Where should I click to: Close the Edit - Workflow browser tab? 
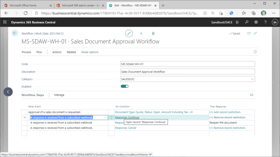[155, 5]
